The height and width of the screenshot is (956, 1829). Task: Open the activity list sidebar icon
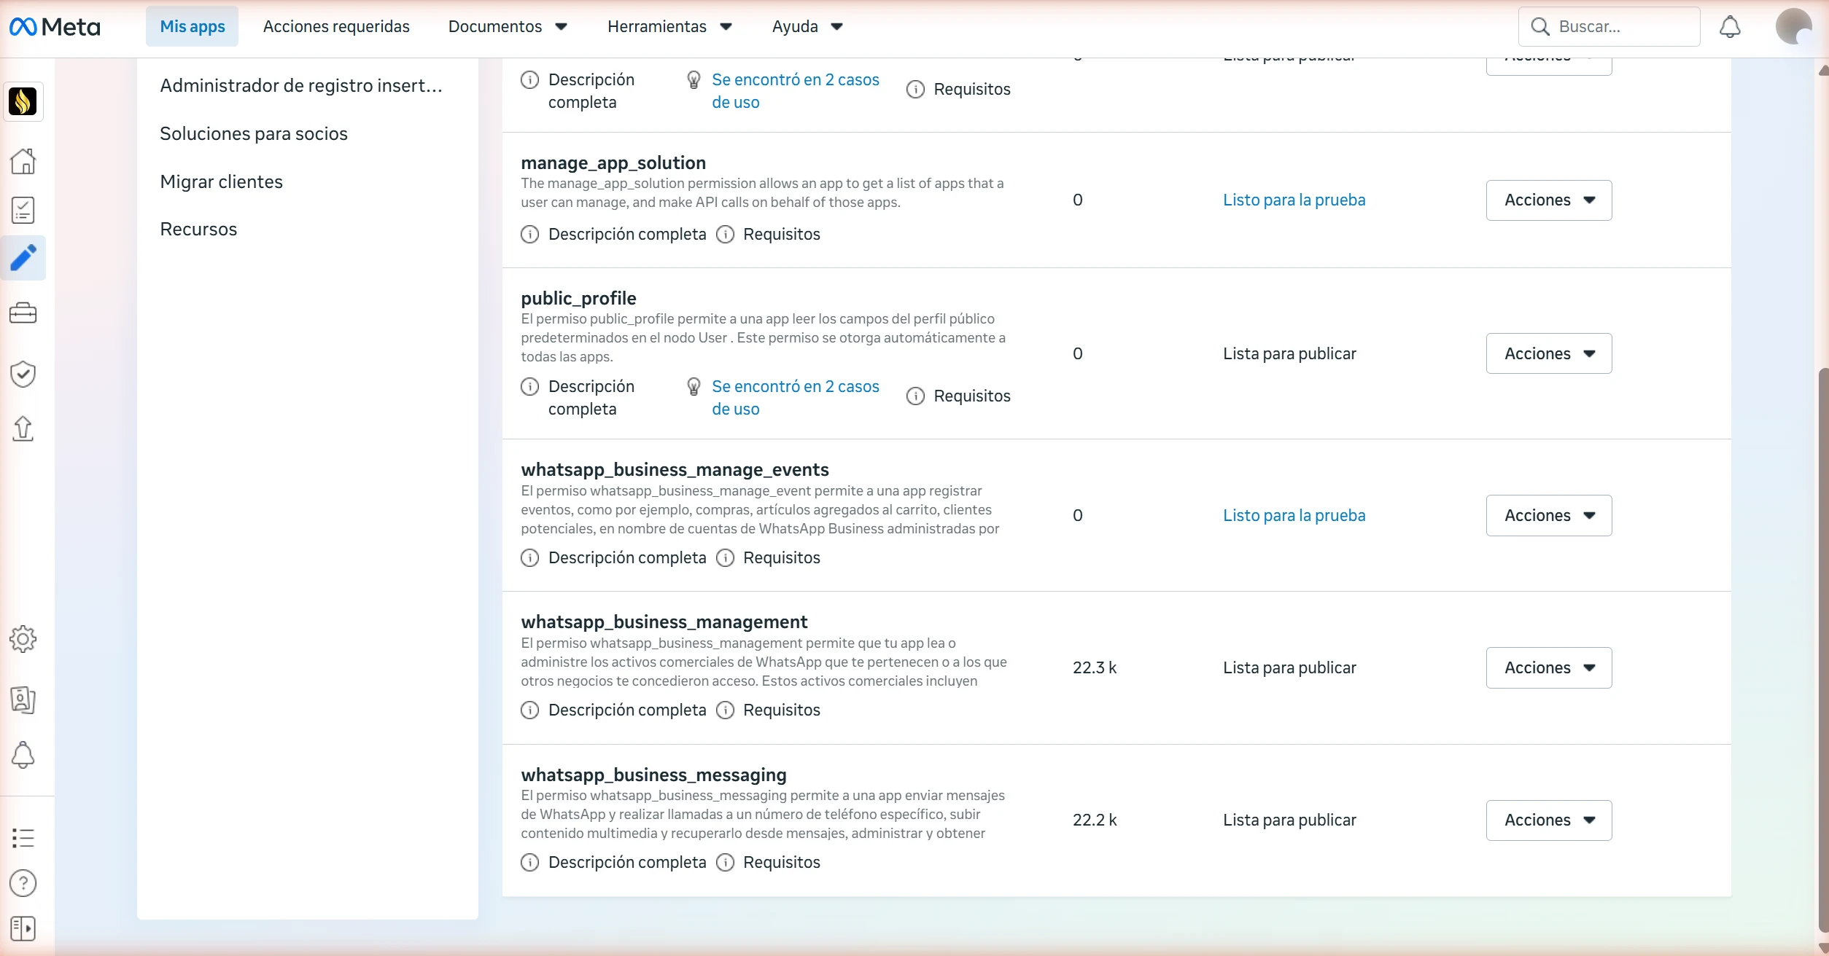pos(23,838)
